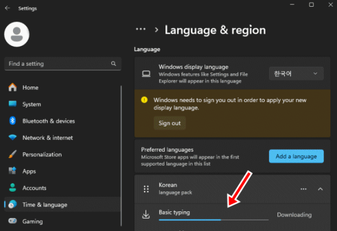This screenshot has height=231, width=337.
Task: Open Home from the house icon
Action: click(12, 87)
